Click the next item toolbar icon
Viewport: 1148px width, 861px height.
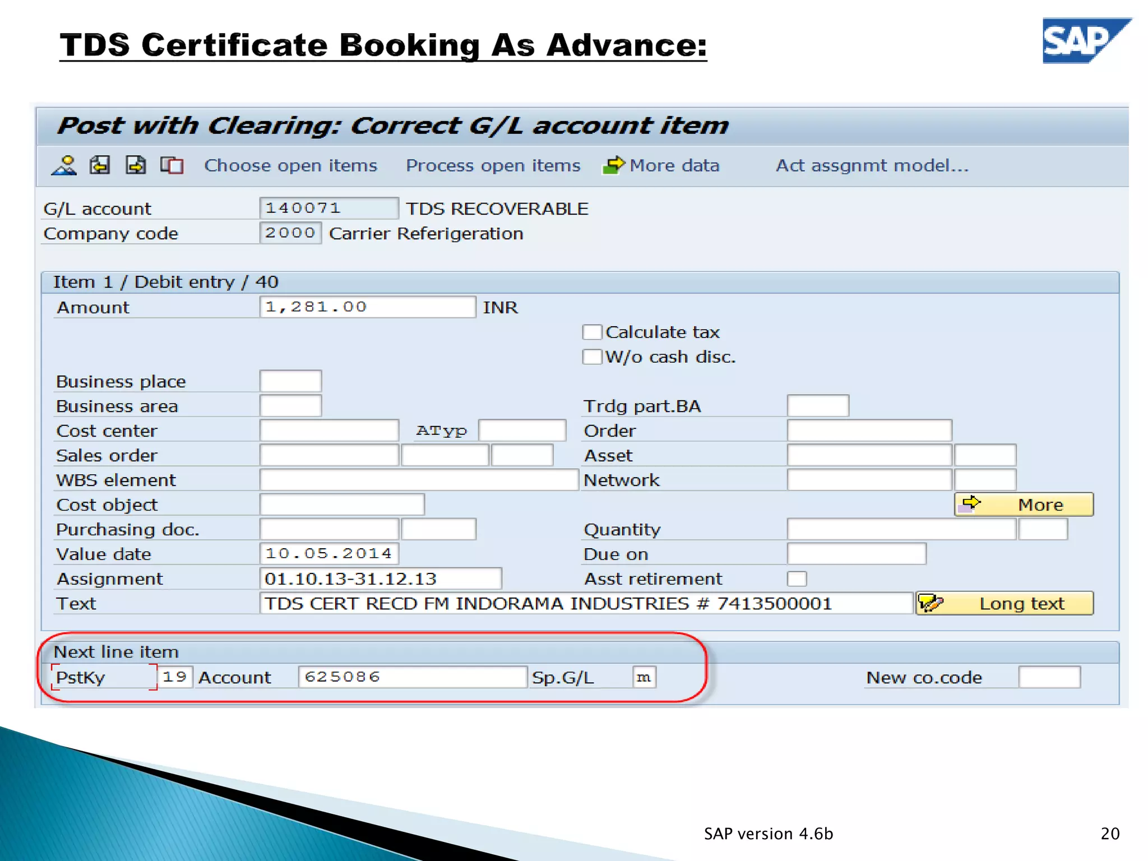(136, 165)
